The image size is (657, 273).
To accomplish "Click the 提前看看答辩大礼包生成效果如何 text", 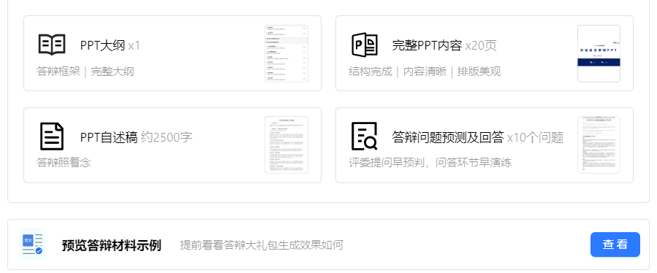I will [262, 245].
